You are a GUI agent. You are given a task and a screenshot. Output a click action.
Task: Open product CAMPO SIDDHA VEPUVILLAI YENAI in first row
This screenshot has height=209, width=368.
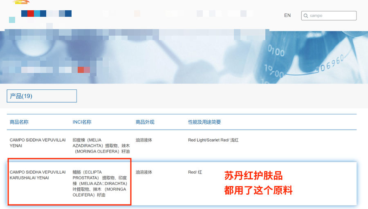coord(38,143)
